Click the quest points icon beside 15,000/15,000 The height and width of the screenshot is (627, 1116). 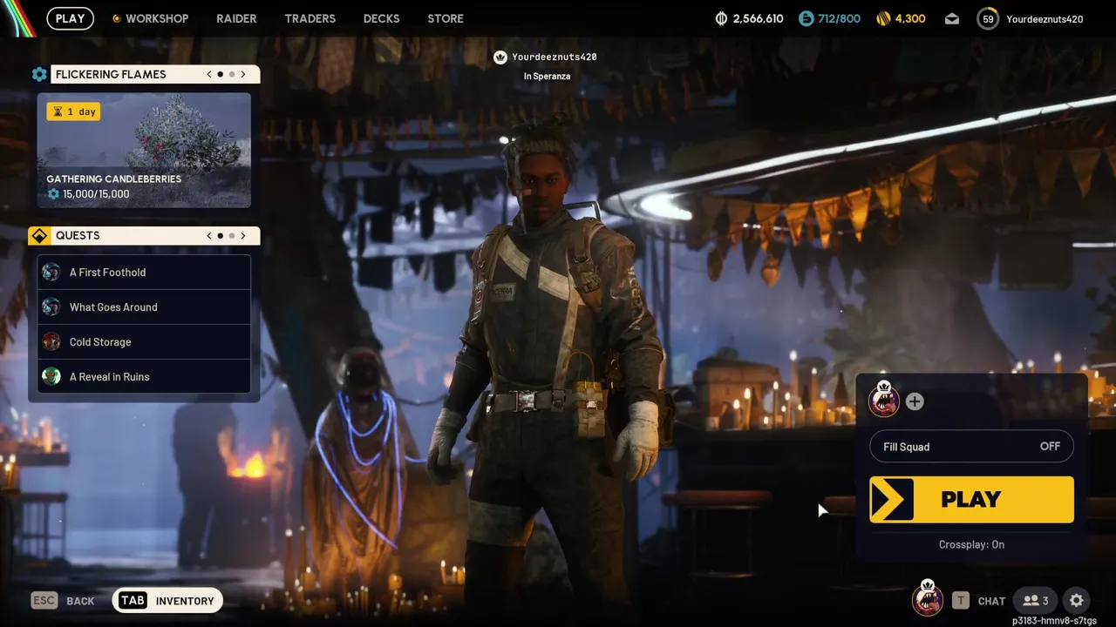(x=53, y=194)
